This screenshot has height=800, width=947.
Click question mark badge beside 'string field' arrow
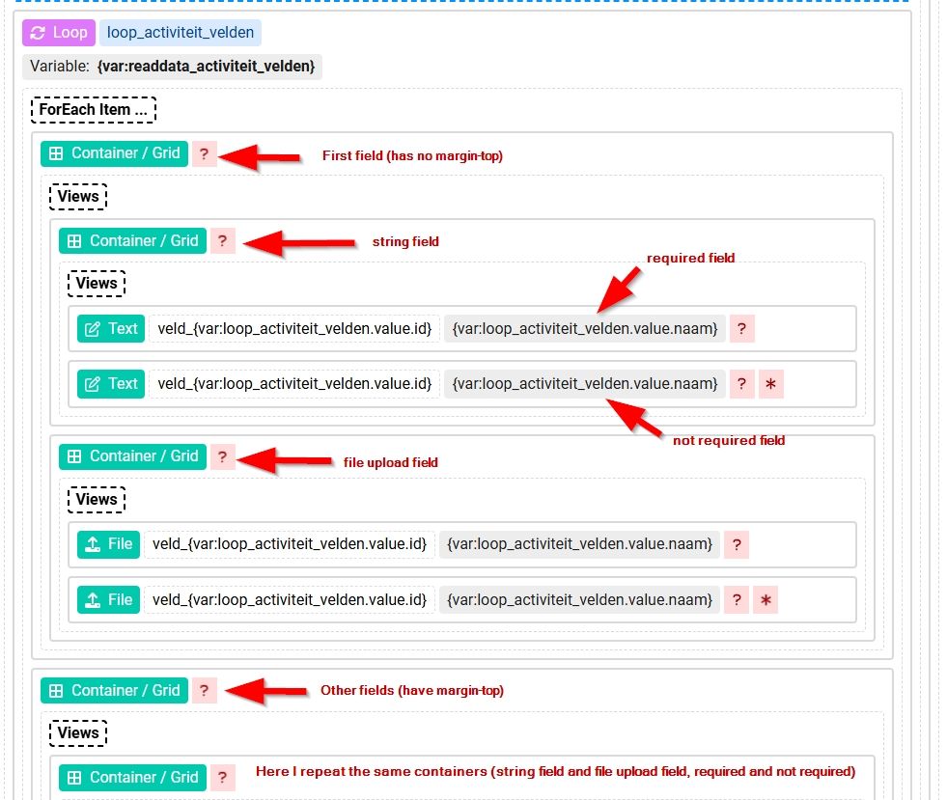click(222, 241)
